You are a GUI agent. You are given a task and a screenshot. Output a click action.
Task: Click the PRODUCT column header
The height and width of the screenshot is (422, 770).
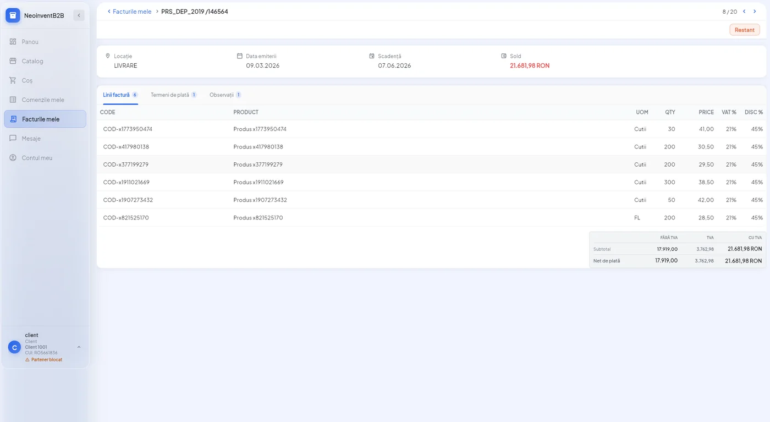coord(246,112)
